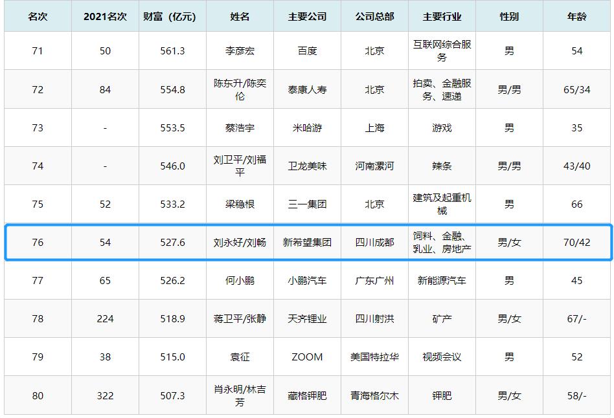Viewport: 614px width, 418px height.
Task: Select the name cell 何小鹏
Action: (240, 281)
